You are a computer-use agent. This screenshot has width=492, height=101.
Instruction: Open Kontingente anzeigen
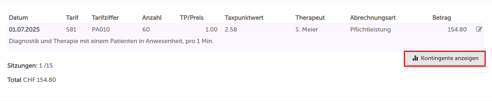(445, 58)
